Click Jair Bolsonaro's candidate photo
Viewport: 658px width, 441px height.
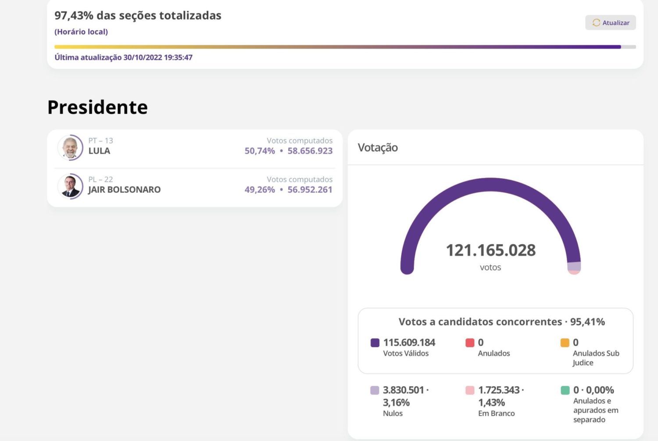coord(70,186)
